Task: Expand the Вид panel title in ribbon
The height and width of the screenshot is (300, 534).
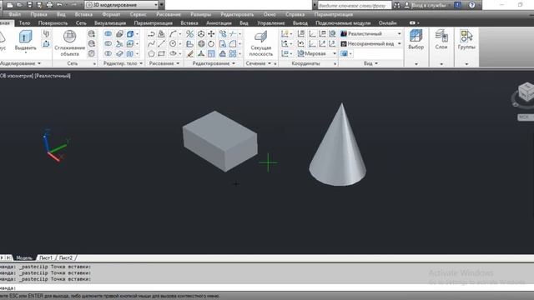Action: point(370,63)
